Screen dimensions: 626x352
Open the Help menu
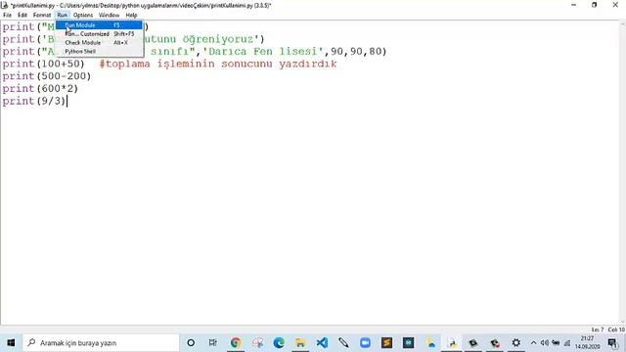[131, 16]
